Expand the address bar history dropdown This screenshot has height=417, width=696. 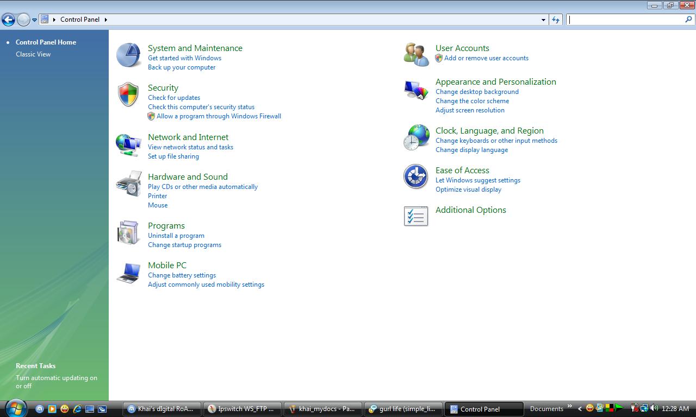[x=543, y=20]
